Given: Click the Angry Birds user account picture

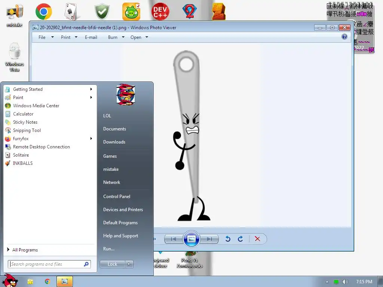Looking at the screenshot, I should pos(126,95).
